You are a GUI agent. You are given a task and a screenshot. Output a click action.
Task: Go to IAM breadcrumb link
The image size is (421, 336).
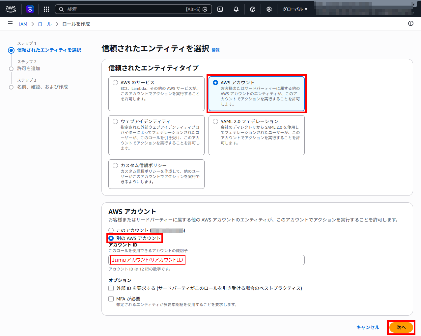(x=23, y=24)
